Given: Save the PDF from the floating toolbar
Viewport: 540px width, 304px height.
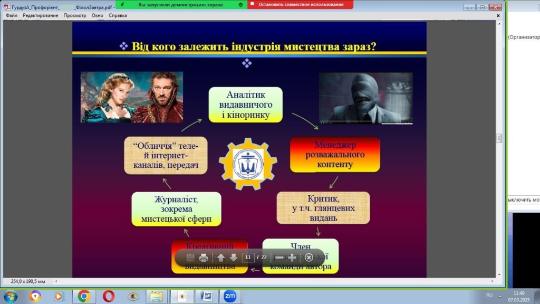Looking at the screenshot, I should coord(190,257).
